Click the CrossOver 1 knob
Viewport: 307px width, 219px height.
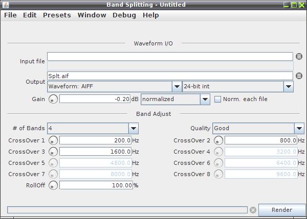tap(53, 140)
